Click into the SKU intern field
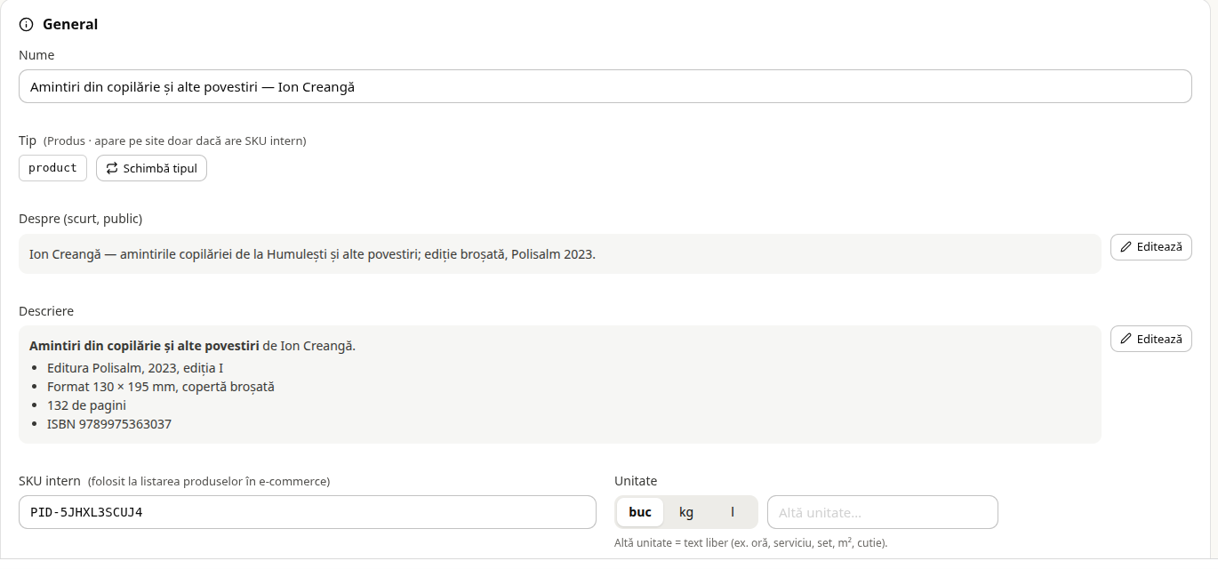1218x569 pixels. (x=308, y=512)
